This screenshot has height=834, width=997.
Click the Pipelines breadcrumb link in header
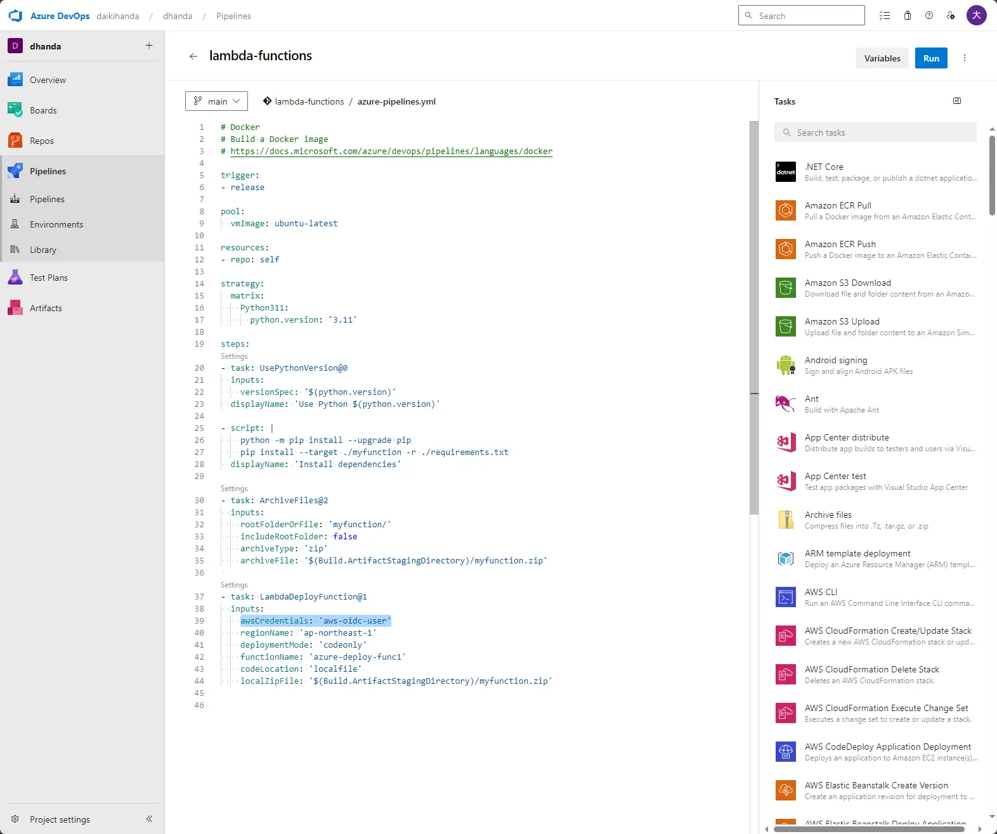tap(233, 16)
